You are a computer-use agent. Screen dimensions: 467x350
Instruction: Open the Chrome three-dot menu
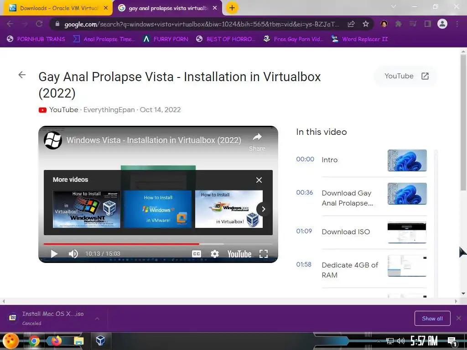pyautogui.click(x=457, y=24)
